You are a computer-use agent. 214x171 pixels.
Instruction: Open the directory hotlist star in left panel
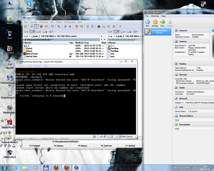(101, 39)
